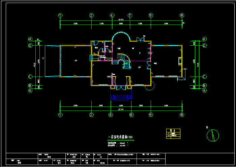236x167 pixels.
Task: Click the floor plan title text
Action: point(121,137)
